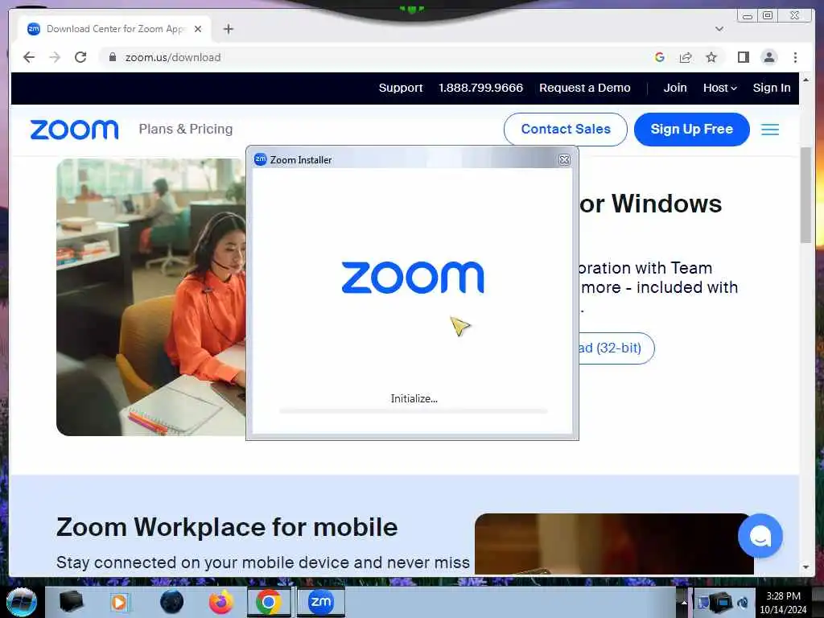The height and width of the screenshot is (618, 824).
Task: Open the dark globe taskbar app
Action: coord(171,602)
